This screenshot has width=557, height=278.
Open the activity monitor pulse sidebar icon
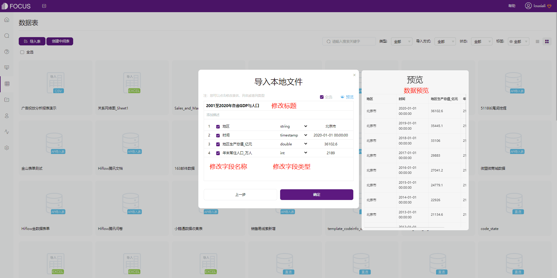7,132
